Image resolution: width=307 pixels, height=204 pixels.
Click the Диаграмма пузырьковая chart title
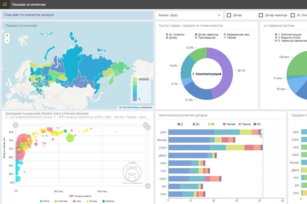tap(47, 113)
